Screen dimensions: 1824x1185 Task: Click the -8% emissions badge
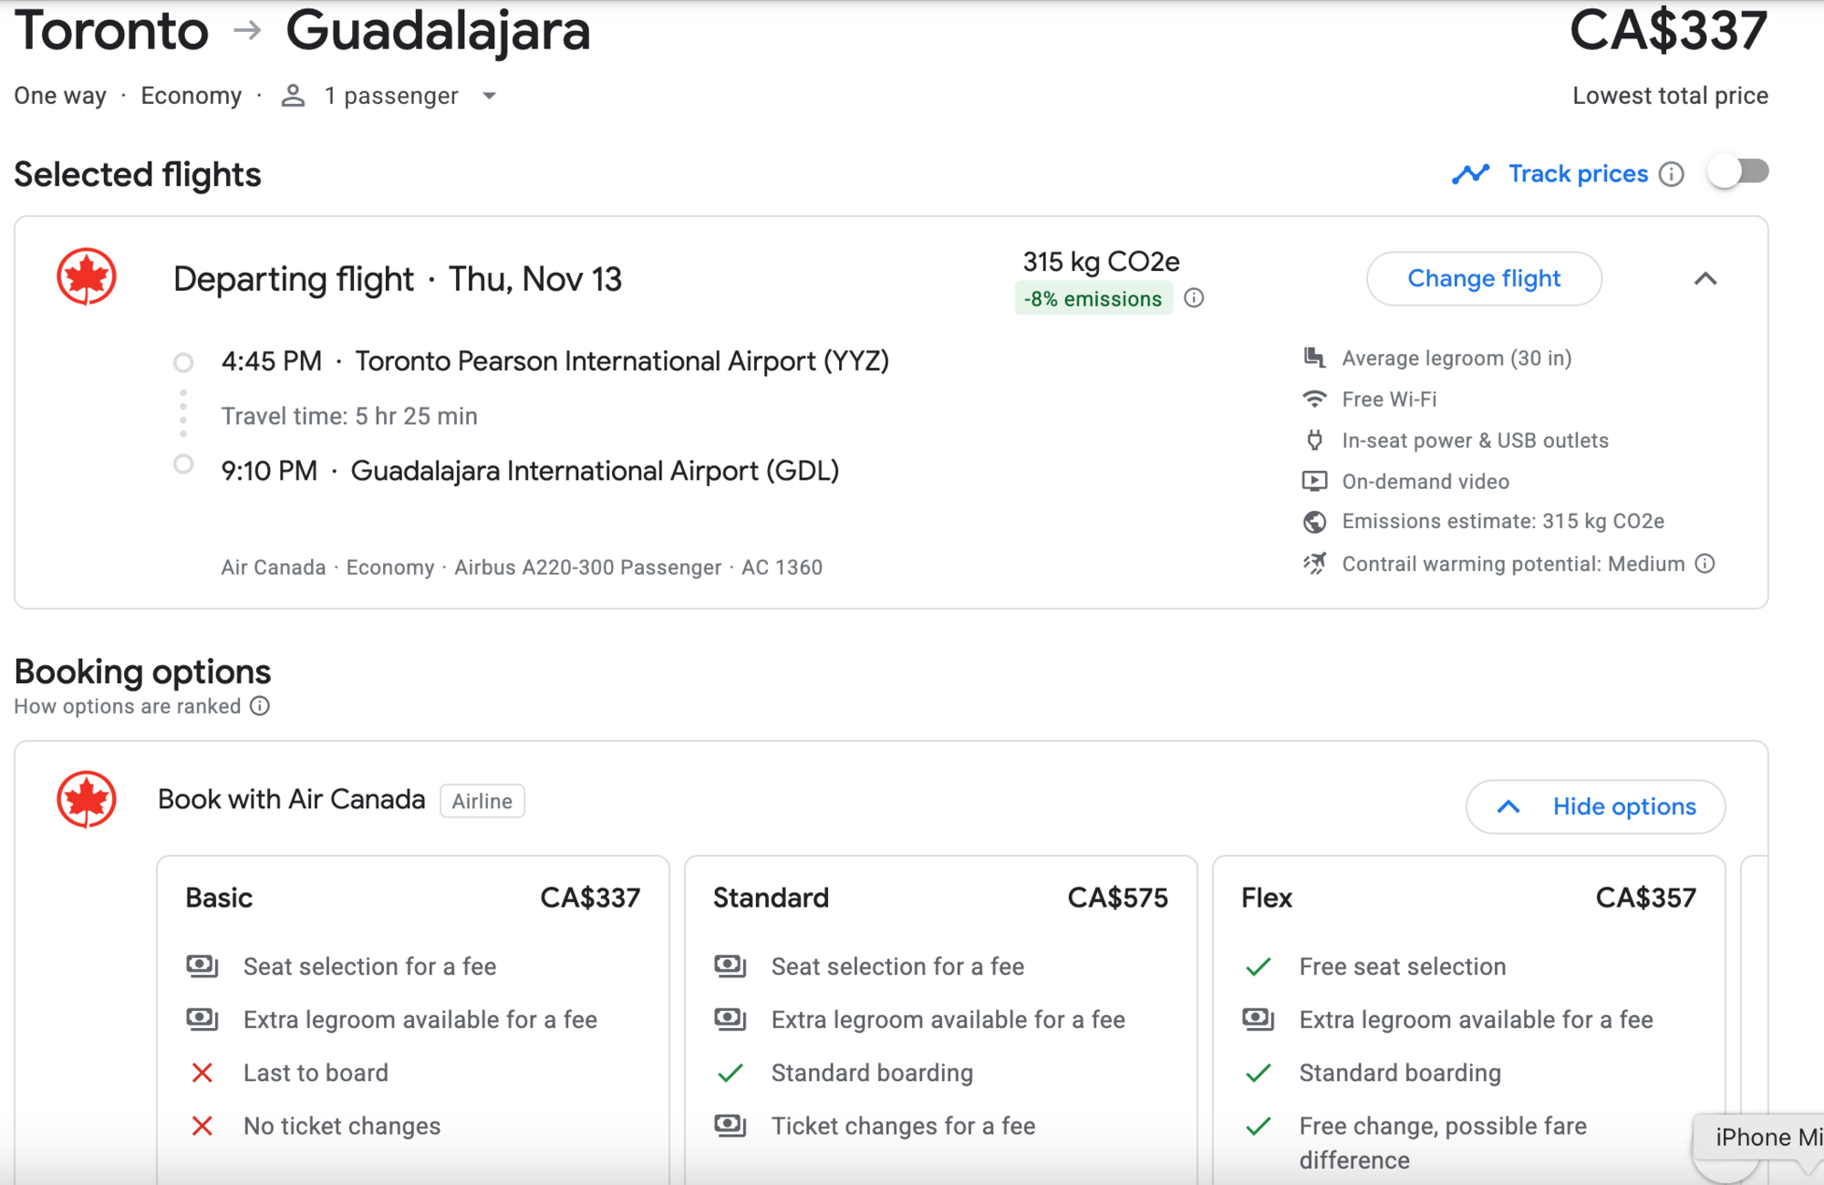coord(1093,299)
